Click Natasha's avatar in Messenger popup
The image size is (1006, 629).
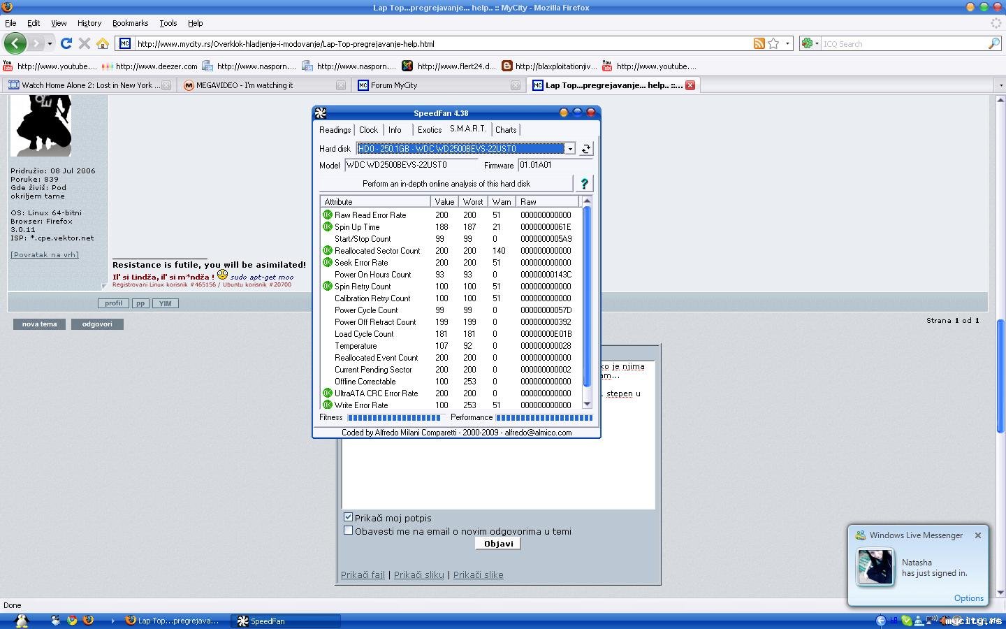(875, 567)
